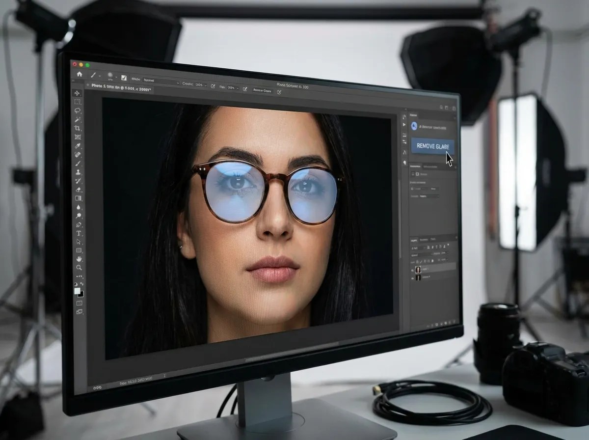Click the document title tab

[121, 88]
